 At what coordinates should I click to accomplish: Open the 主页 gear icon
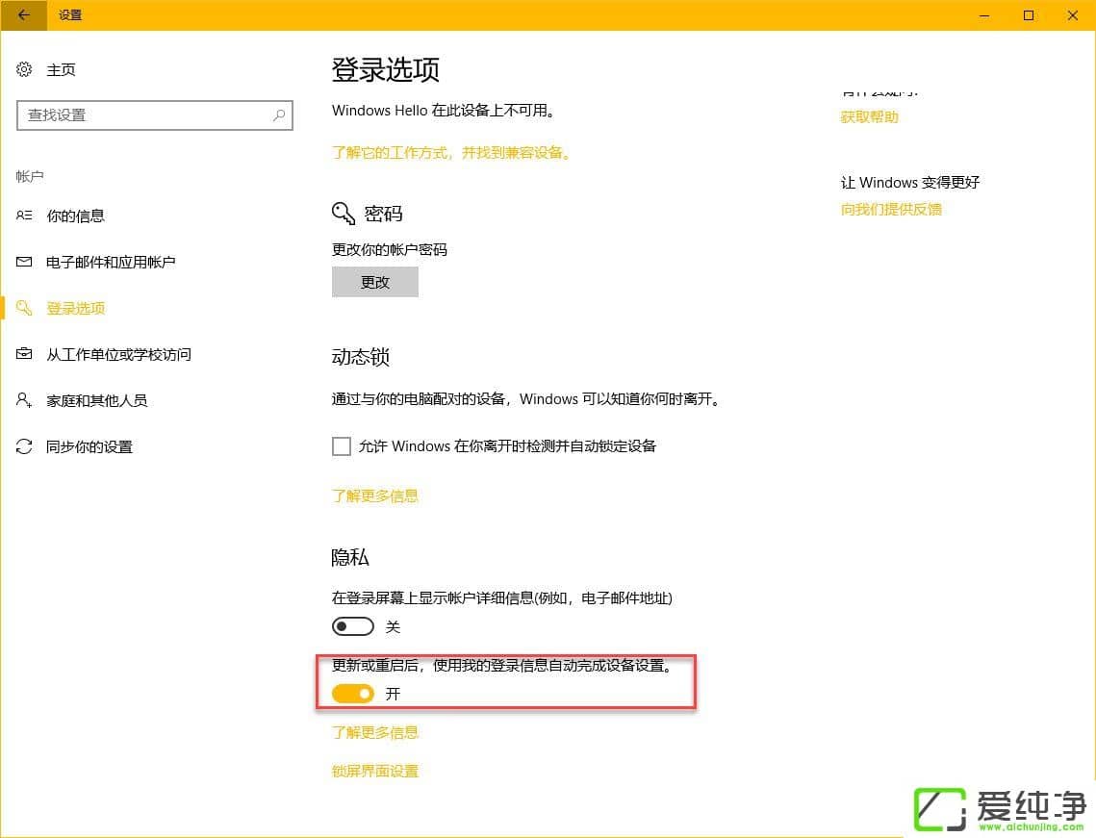[24, 69]
